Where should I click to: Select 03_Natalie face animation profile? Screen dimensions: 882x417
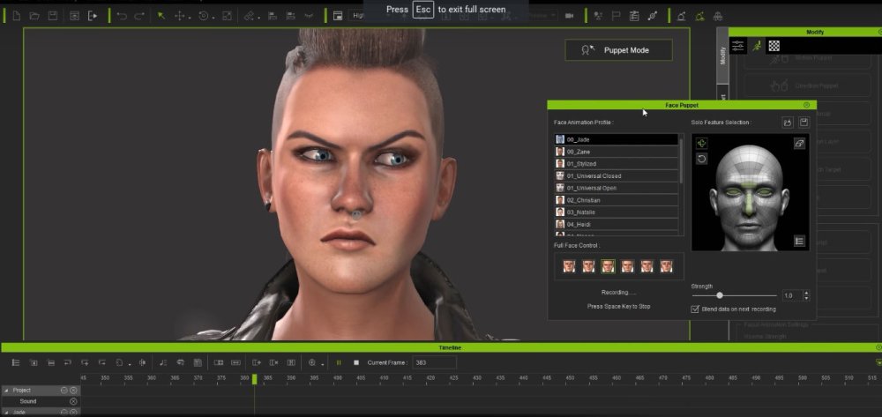tap(616, 212)
